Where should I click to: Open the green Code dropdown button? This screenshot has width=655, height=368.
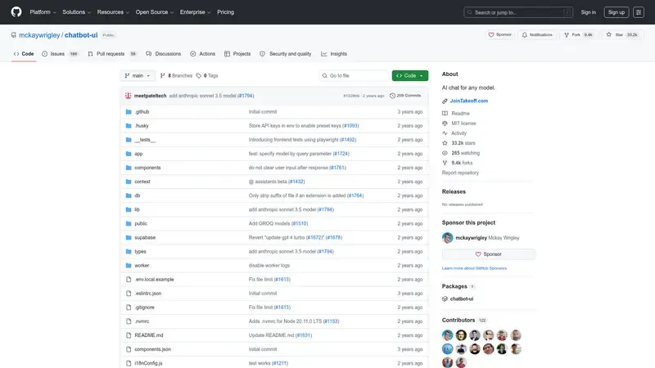click(x=410, y=75)
